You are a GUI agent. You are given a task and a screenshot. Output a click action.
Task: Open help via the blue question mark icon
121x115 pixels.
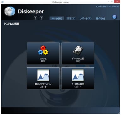(x=114, y=17)
